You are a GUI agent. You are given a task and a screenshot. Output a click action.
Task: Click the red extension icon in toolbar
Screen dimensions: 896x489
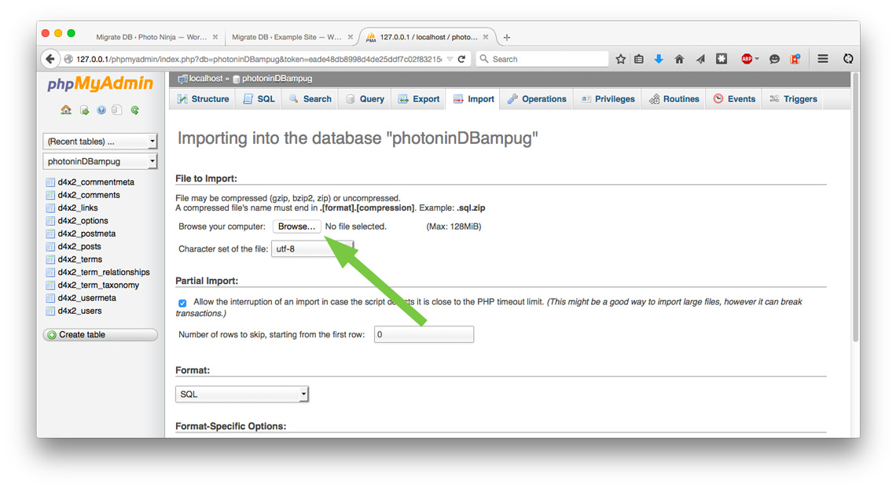click(795, 59)
